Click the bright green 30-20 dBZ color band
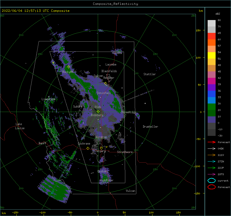The width and height of the screenshot is (231, 216). point(211,107)
